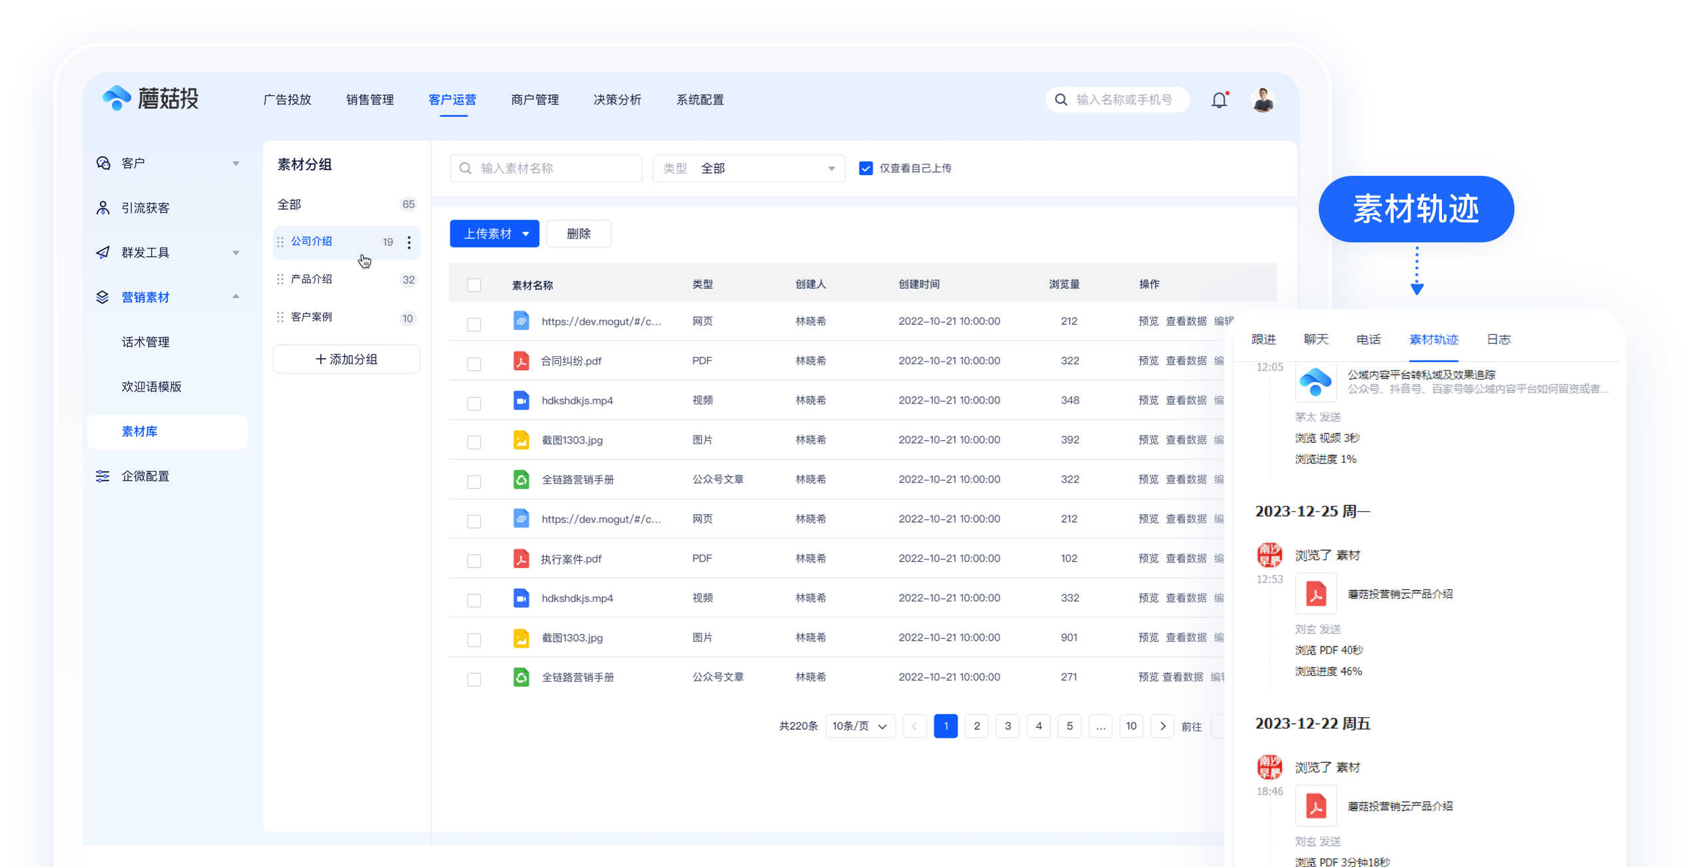The image size is (1705, 867).
Task: Open the notification bell
Action: point(1221,99)
